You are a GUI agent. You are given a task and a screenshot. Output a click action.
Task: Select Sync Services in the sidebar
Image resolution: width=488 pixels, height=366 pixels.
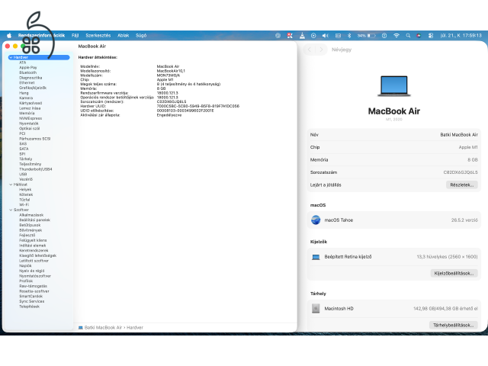tap(32, 301)
